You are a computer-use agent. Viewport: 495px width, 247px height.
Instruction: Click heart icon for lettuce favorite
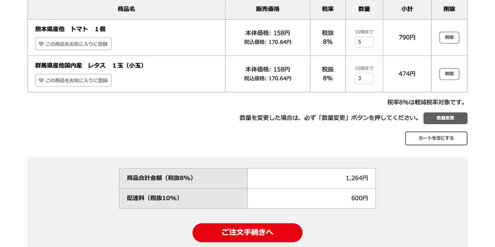41,80
